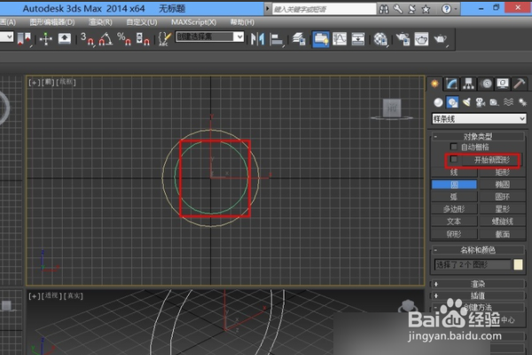Select the Systems gears category icon
532x355 pixels.
522,102
